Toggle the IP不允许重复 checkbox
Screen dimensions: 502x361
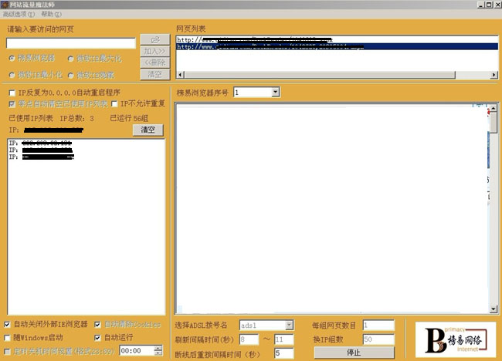pyautogui.click(x=115, y=104)
